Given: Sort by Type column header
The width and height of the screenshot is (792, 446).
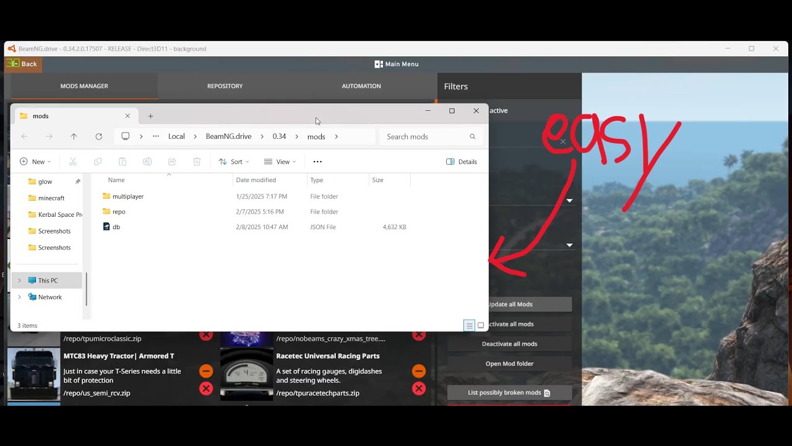Looking at the screenshot, I should coord(317,180).
